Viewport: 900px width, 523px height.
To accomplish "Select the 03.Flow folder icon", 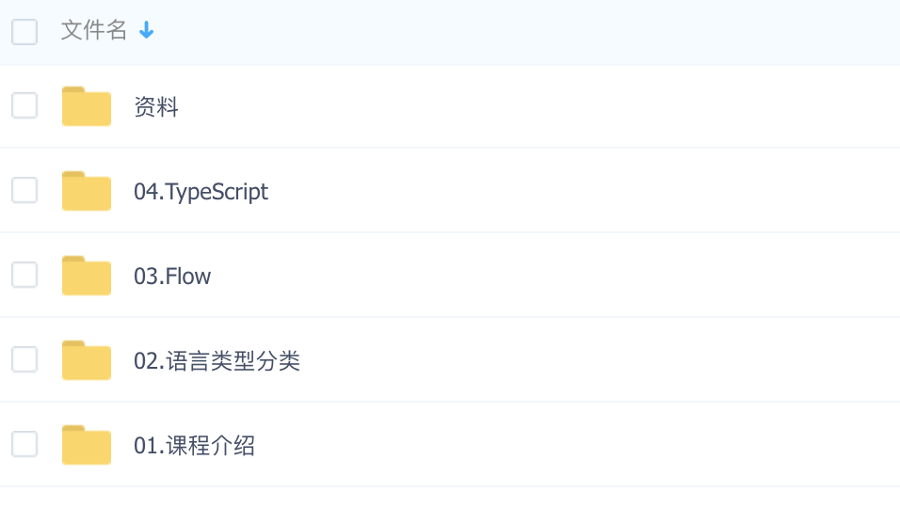I will (87, 276).
